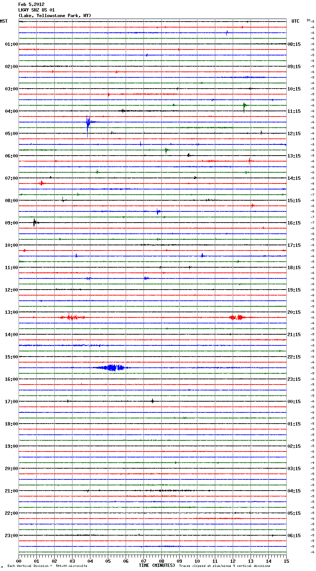Click the 12:15 UTC time label
Viewport: 316px width, 571px height.
[x=294, y=134]
